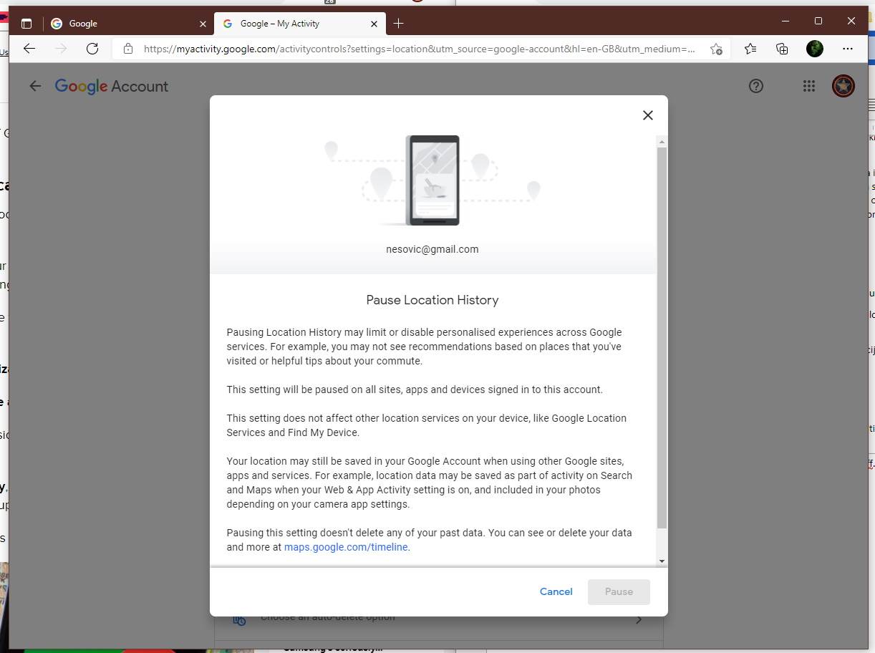Screen dimensions: 875x653
Task: Close the Pause Location History dialog
Action: 647,115
